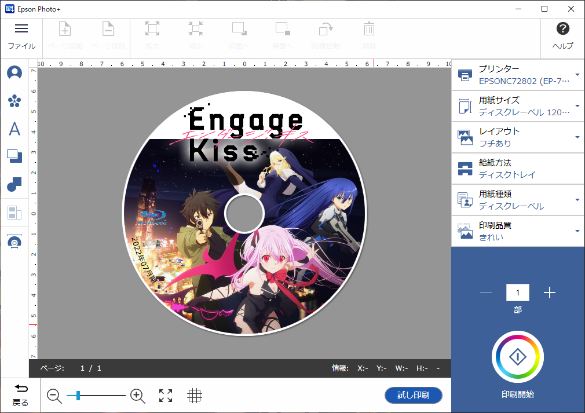Minimize the Epson Photo+ window
Viewport: 585px width, 413px height.
[x=518, y=9]
